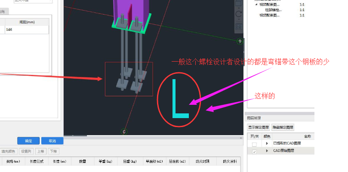Click the 单重(kg) column header
348x172 pixels.
(x=106, y=161)
